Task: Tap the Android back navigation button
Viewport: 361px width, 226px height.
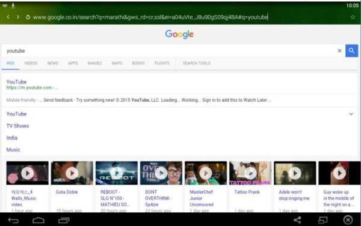Action: coord(13,220)
